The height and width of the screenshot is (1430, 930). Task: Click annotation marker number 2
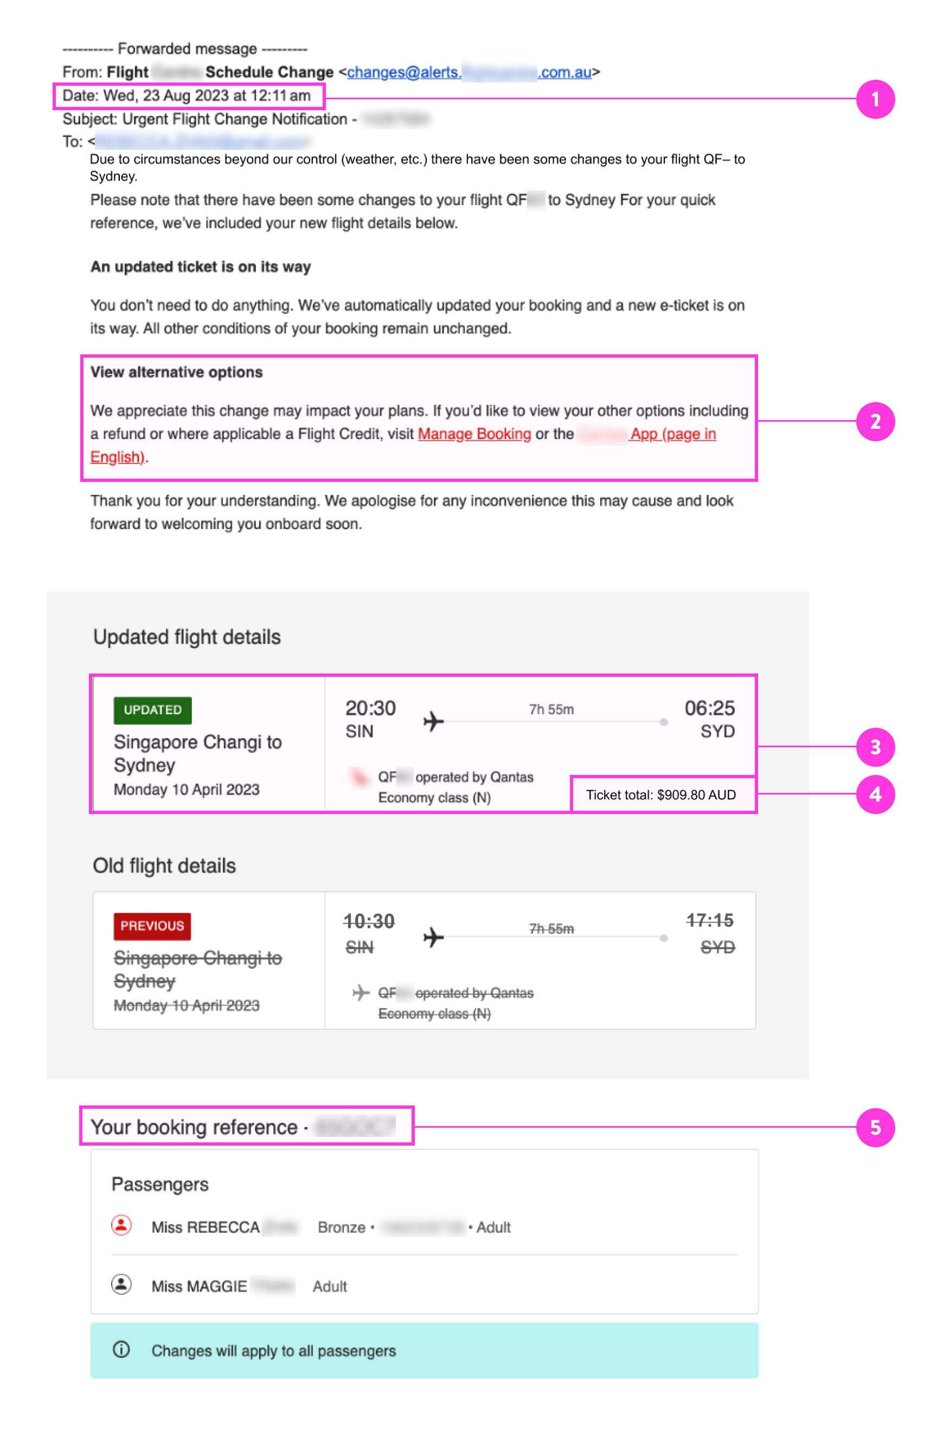pyautogui.click(x=874, y=421)
